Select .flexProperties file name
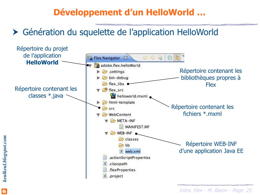Image resolution: width=260 pixels, height=195 pixels. click(x=122, y=170)
